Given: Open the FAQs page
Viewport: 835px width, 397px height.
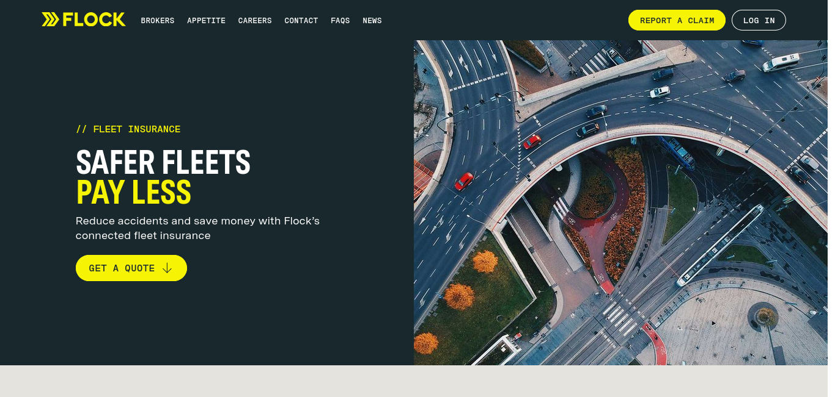Looking at the screenshot, I should click(x=340, y=21).
